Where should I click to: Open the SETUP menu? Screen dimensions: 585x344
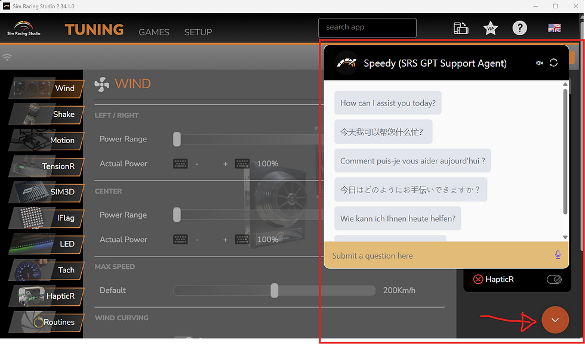pos(198,32)
